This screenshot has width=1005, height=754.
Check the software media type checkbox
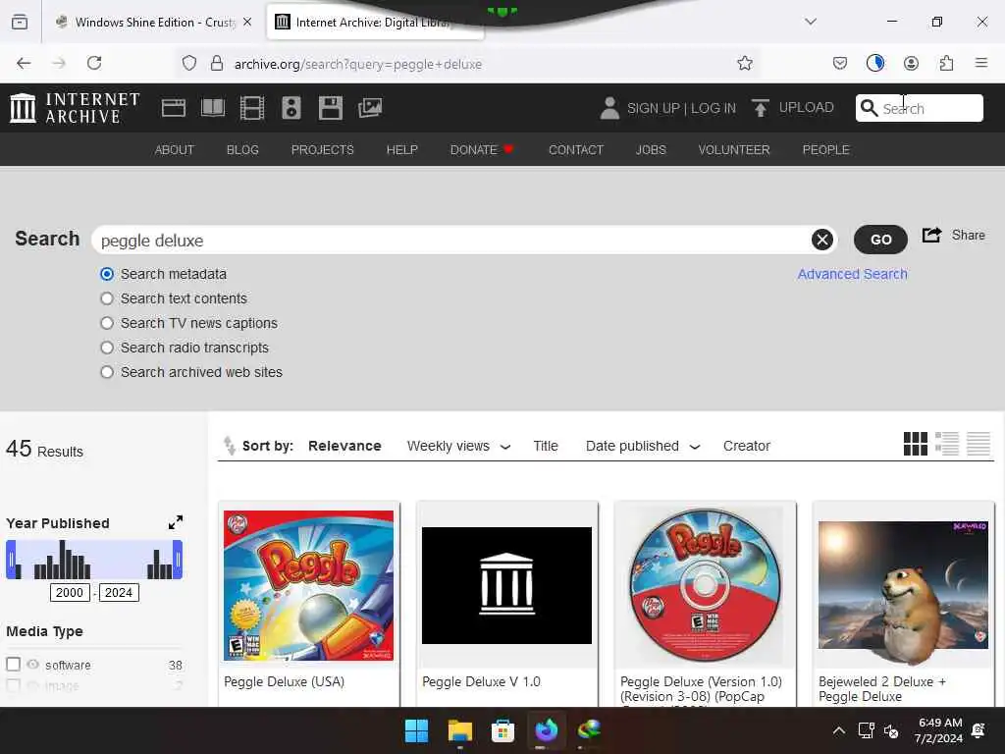click(13, 665)
